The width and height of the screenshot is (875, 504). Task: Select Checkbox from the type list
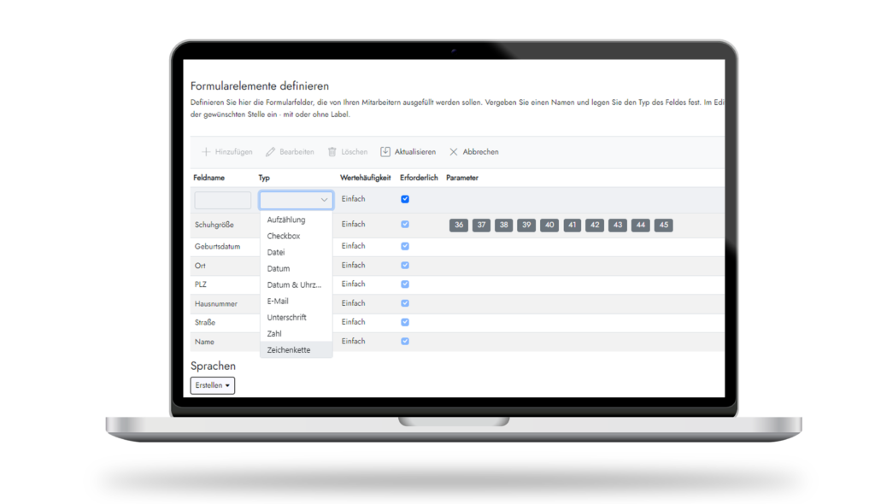pos(297,236)
